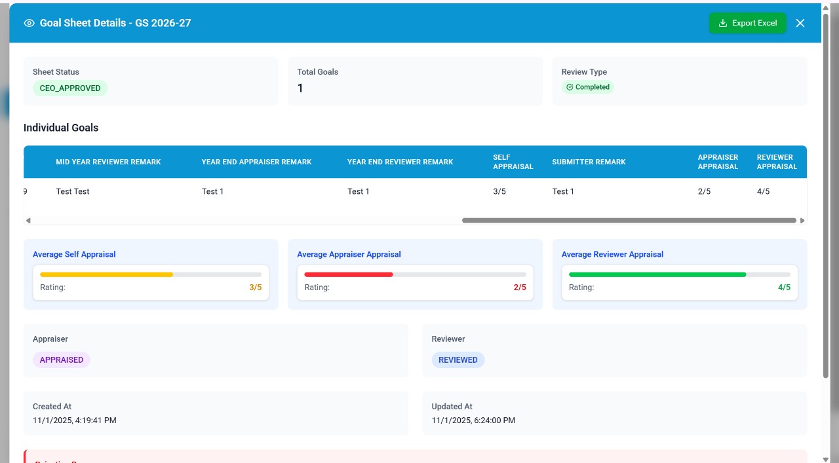
Task: Select the Reviewer Appraisal 4/5 cell
Action: click(x=763, y=191)
